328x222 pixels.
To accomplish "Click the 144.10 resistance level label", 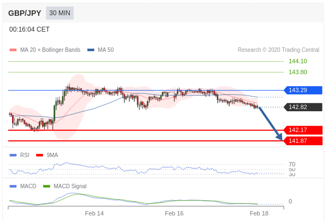I will coord(297,61).
